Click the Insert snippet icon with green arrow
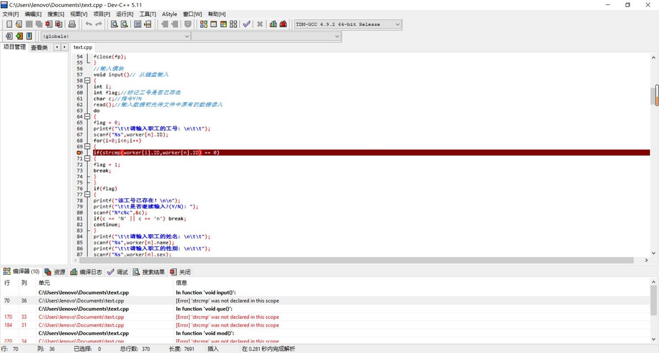Image resolution: width=659 pixels, height=353 pixels. point(19,36)
